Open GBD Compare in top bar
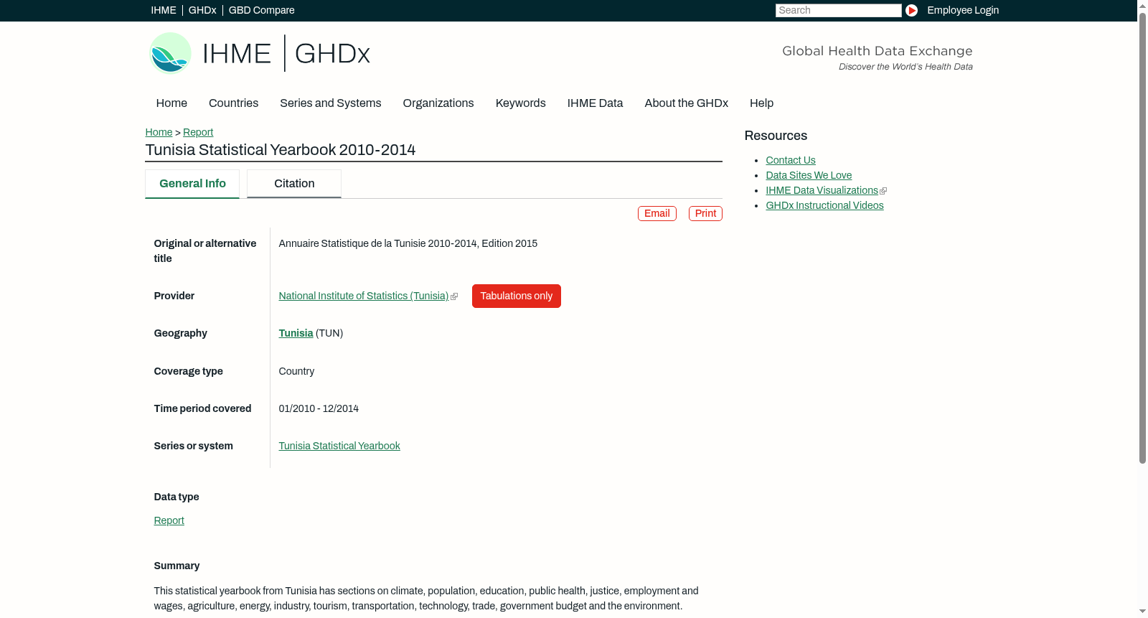 (261, 10)
